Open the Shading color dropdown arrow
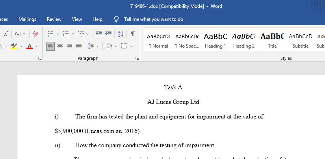This screenshot has width=325, height=159. [x=116, y=46]
